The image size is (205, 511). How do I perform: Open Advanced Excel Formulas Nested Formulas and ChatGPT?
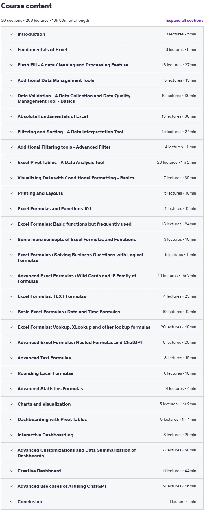click(x=80, y=343)
